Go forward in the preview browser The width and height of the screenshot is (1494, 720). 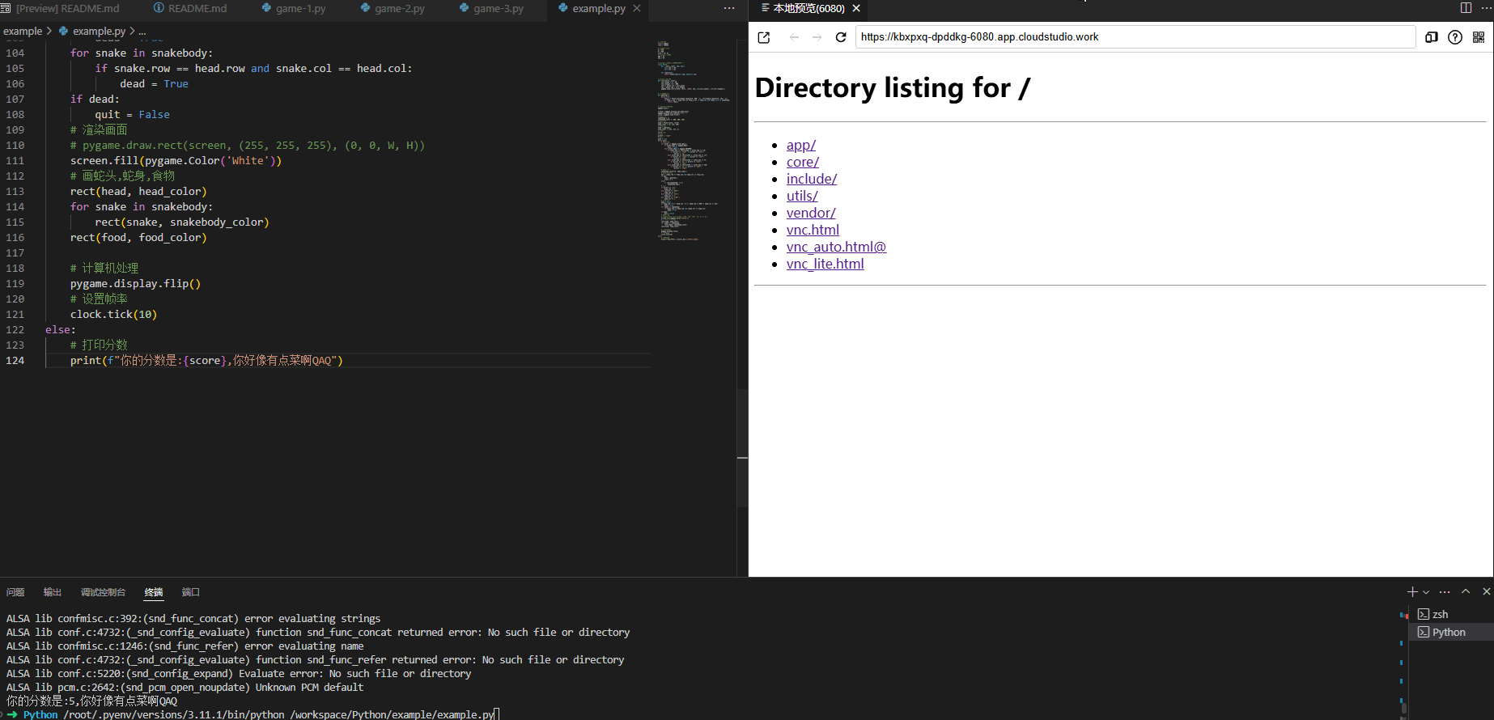[x=817, y=37]
